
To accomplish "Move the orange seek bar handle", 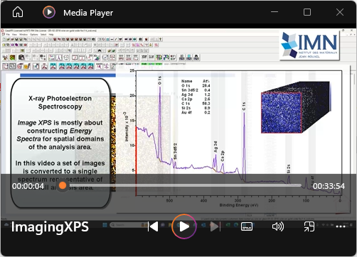I will coord(63,185).
